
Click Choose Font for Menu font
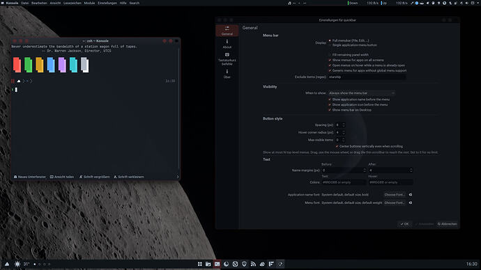(395, 202)
